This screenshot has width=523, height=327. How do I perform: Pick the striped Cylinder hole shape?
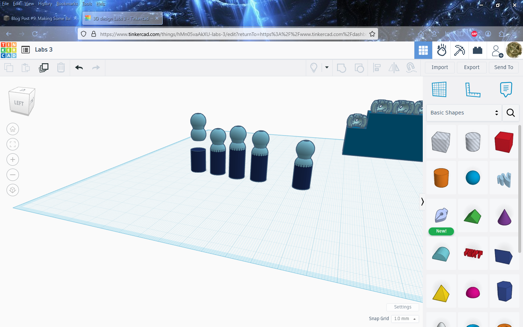click(473, 142)
